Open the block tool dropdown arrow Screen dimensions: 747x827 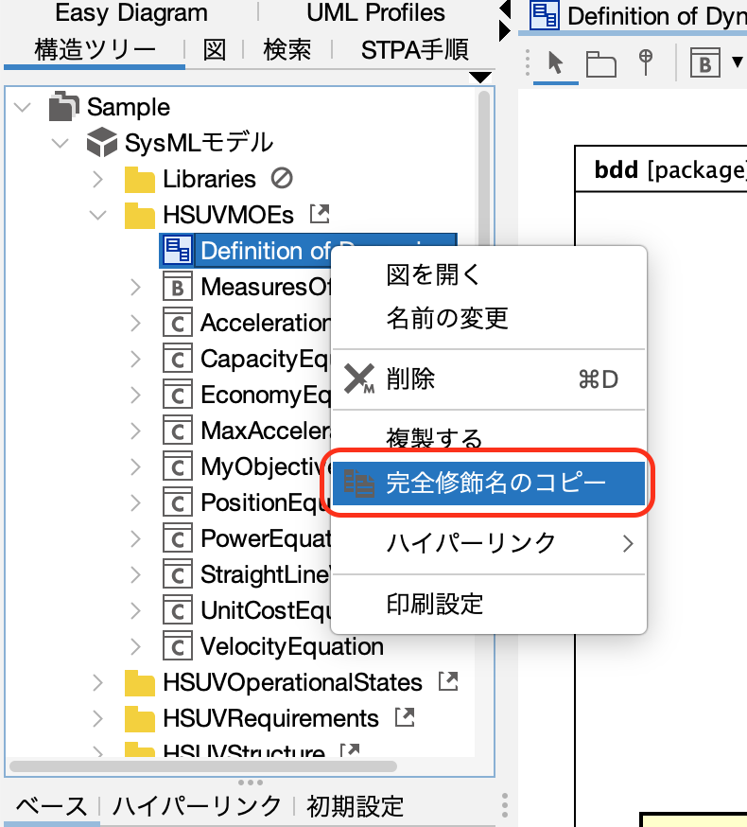point(737,63)
